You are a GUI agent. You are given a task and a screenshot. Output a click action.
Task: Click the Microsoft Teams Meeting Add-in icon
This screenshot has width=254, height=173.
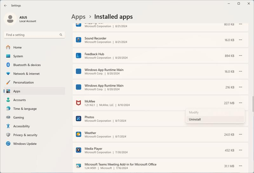[x=78, y=166]
